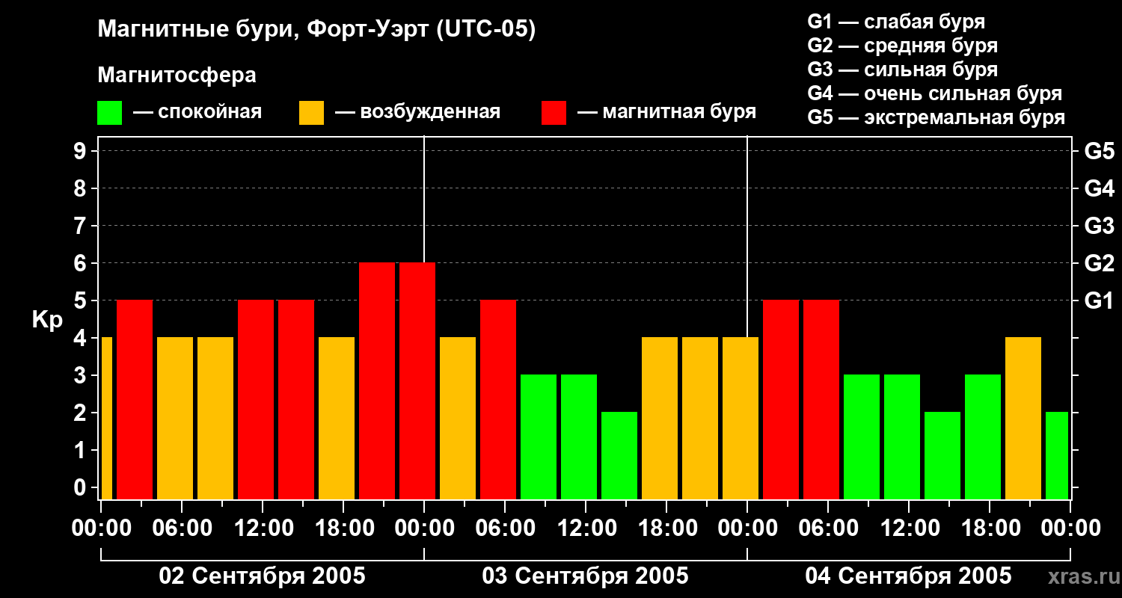This screenshot has height=598, width=1122.
Task: Click the '— возбужденная' legend label
Action: coord(417,113)
